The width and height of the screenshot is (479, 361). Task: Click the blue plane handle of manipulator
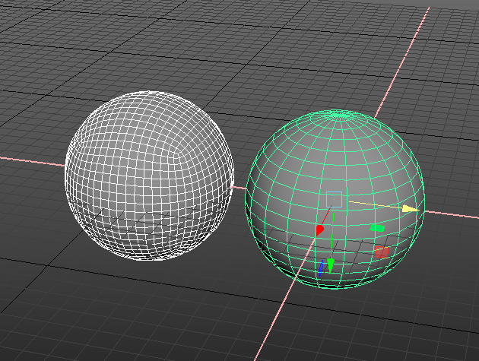click(x=321, y=268)
